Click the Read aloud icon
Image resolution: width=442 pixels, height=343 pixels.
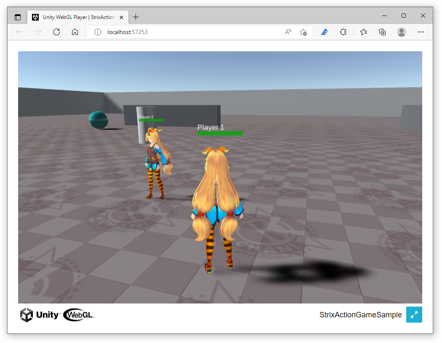point(288,32)
